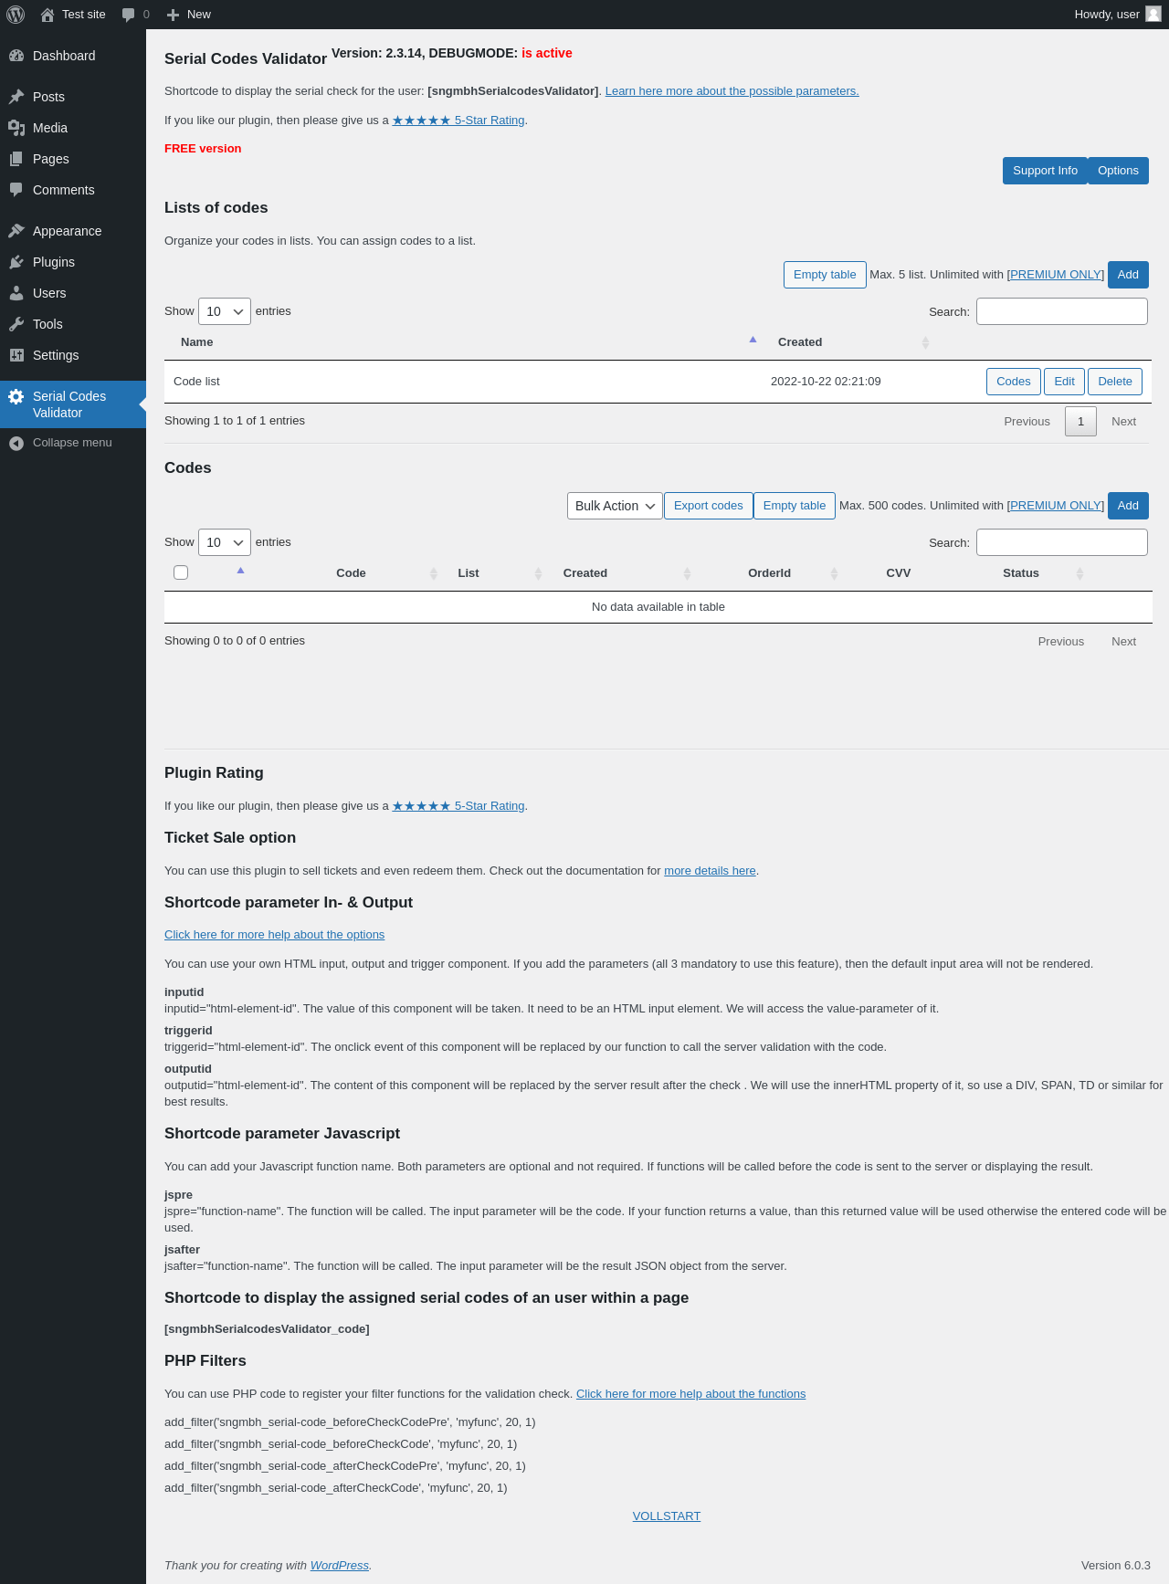
Task: Click the plus icon beside New
Action: coord(173,15)
